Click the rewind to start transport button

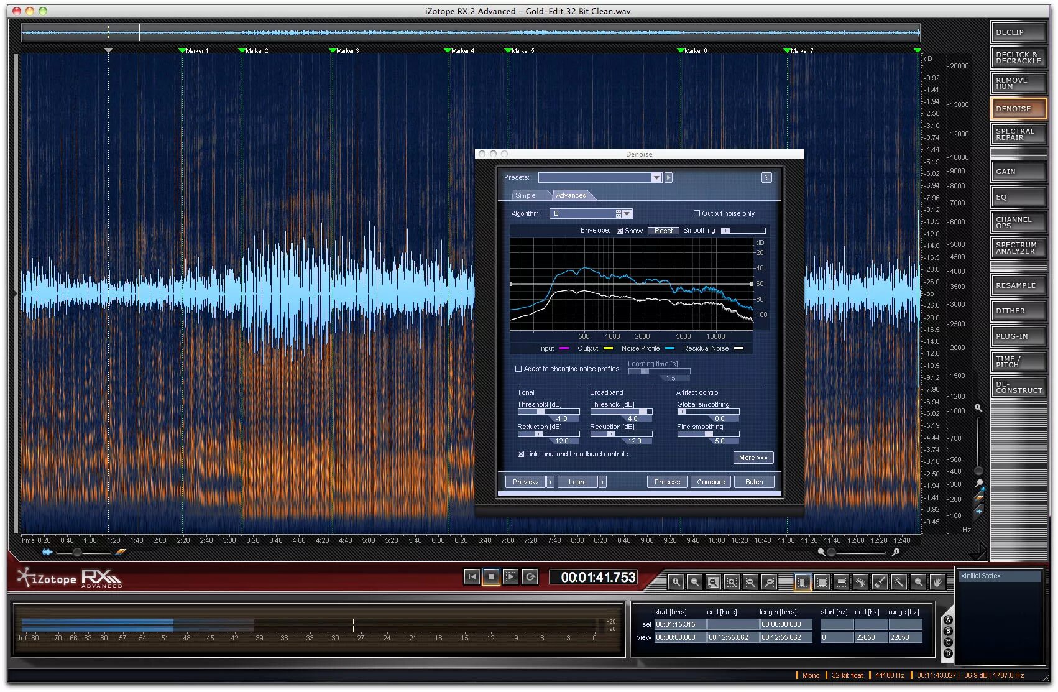click(x=472, y=577)
